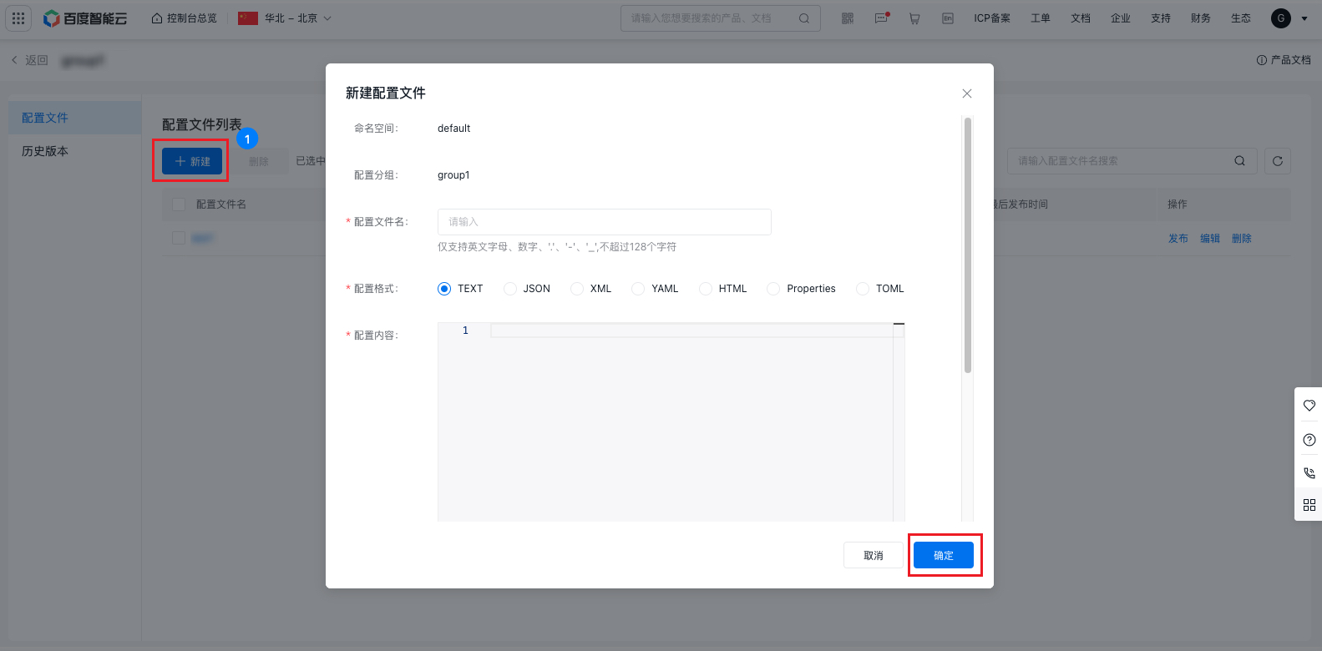Open the messages notification icon

882,18
